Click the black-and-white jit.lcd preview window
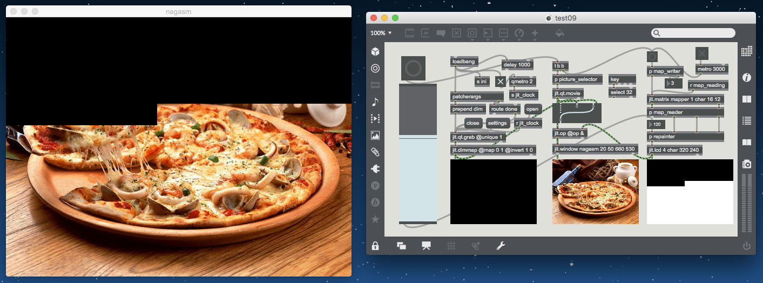This screenshot has height=283, width=763. [x=690, y=192]
